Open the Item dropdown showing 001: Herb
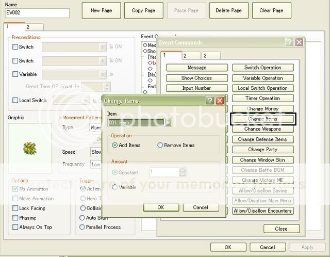Viewport: 330px width, 257px height. (x=168, y=122)
